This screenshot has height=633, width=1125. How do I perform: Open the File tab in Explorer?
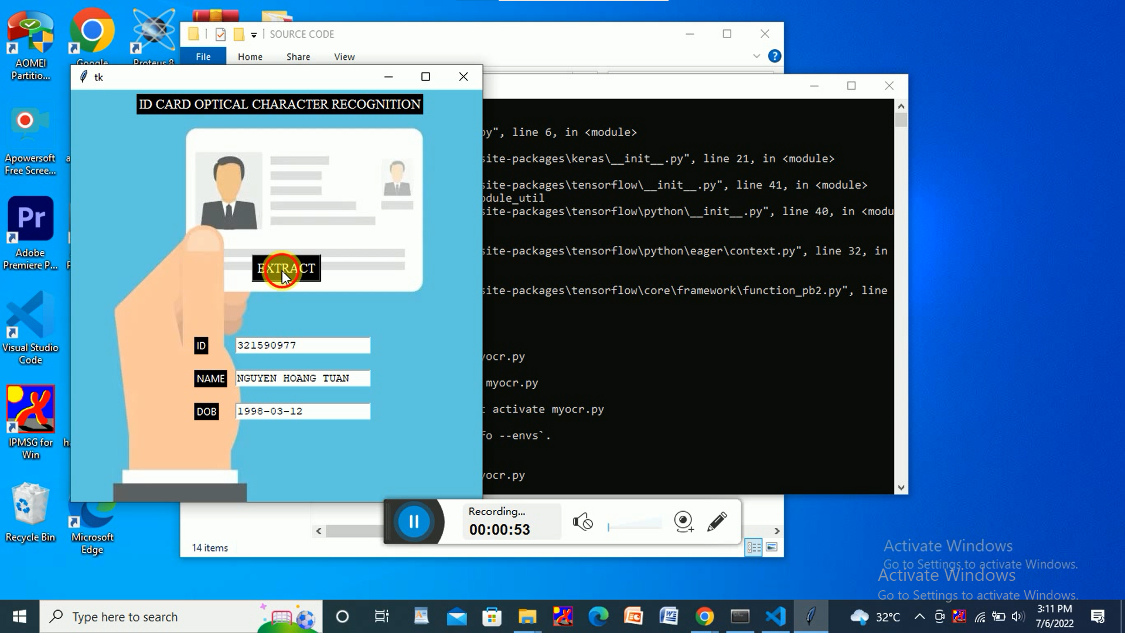click(203, 57)
